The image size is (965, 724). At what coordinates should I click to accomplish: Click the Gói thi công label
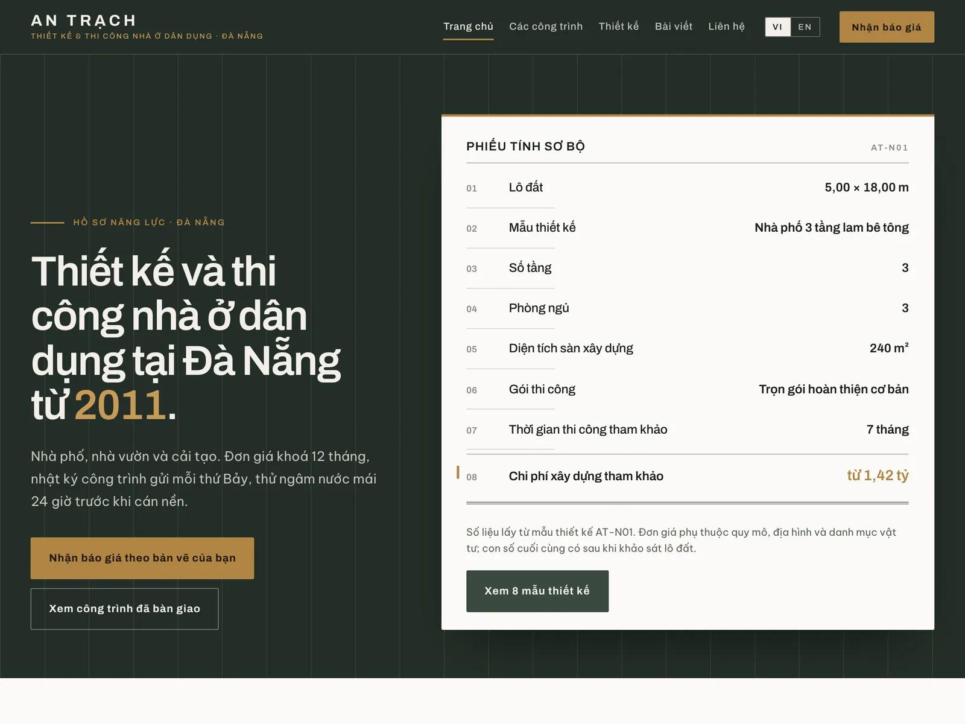(542, 389)
